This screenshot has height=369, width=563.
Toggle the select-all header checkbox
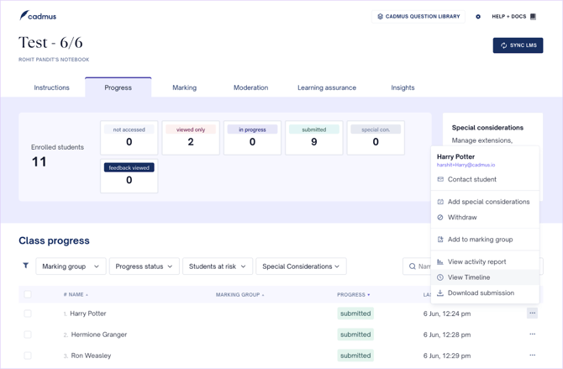tap(28, 294)
